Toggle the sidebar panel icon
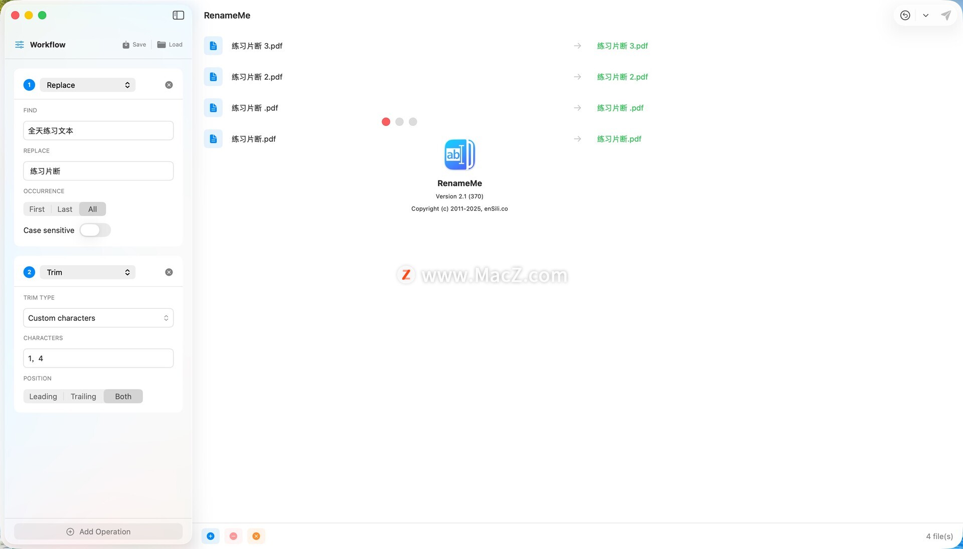Viewport: 963px width, 549px height. (178, 15)
